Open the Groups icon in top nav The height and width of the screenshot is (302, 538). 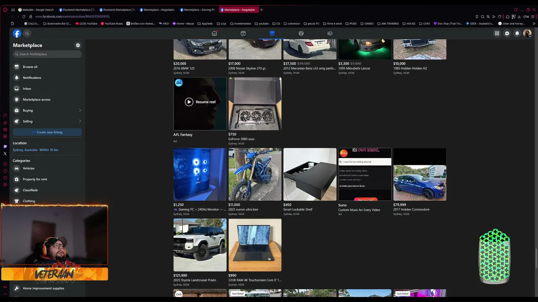click(301, 34)
